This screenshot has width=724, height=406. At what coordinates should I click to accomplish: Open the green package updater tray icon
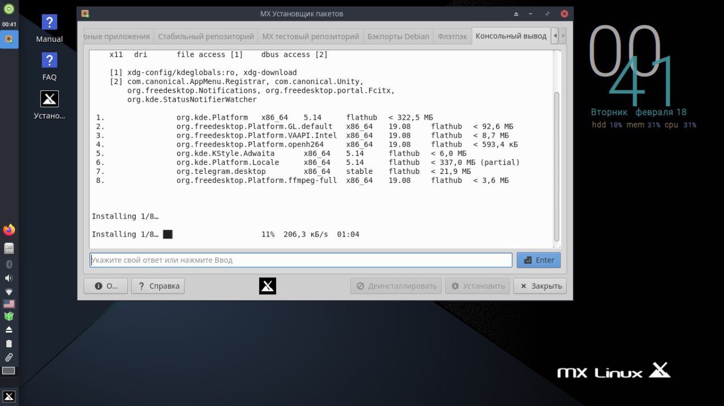(x=9, y=316)
